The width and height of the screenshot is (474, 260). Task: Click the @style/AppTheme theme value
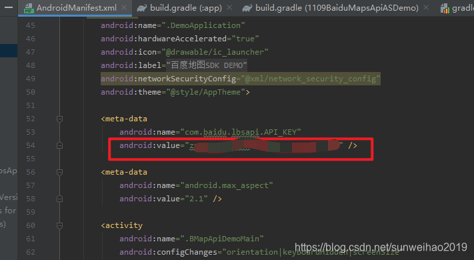tap(205, 92)
